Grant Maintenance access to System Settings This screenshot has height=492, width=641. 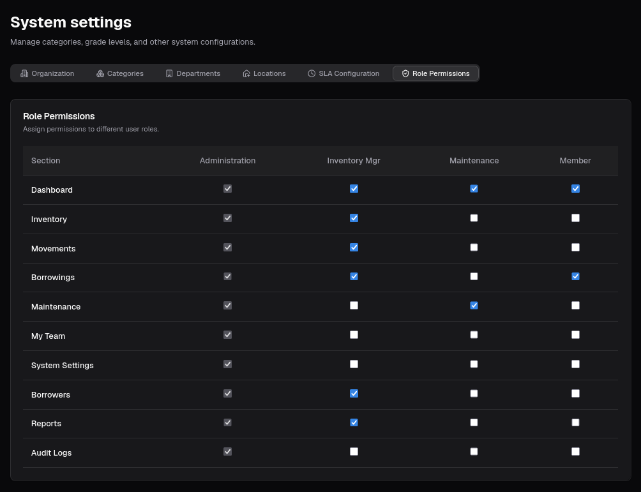(474, 364)
